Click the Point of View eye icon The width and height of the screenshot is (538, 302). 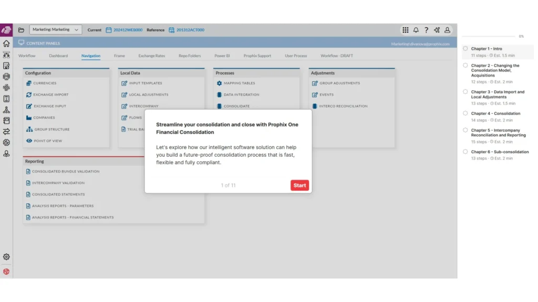[29, 141]
